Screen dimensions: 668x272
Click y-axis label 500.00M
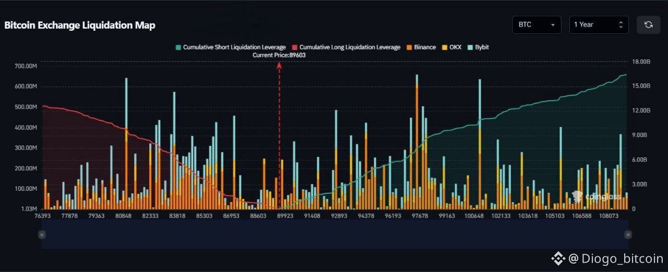point(26,107)
